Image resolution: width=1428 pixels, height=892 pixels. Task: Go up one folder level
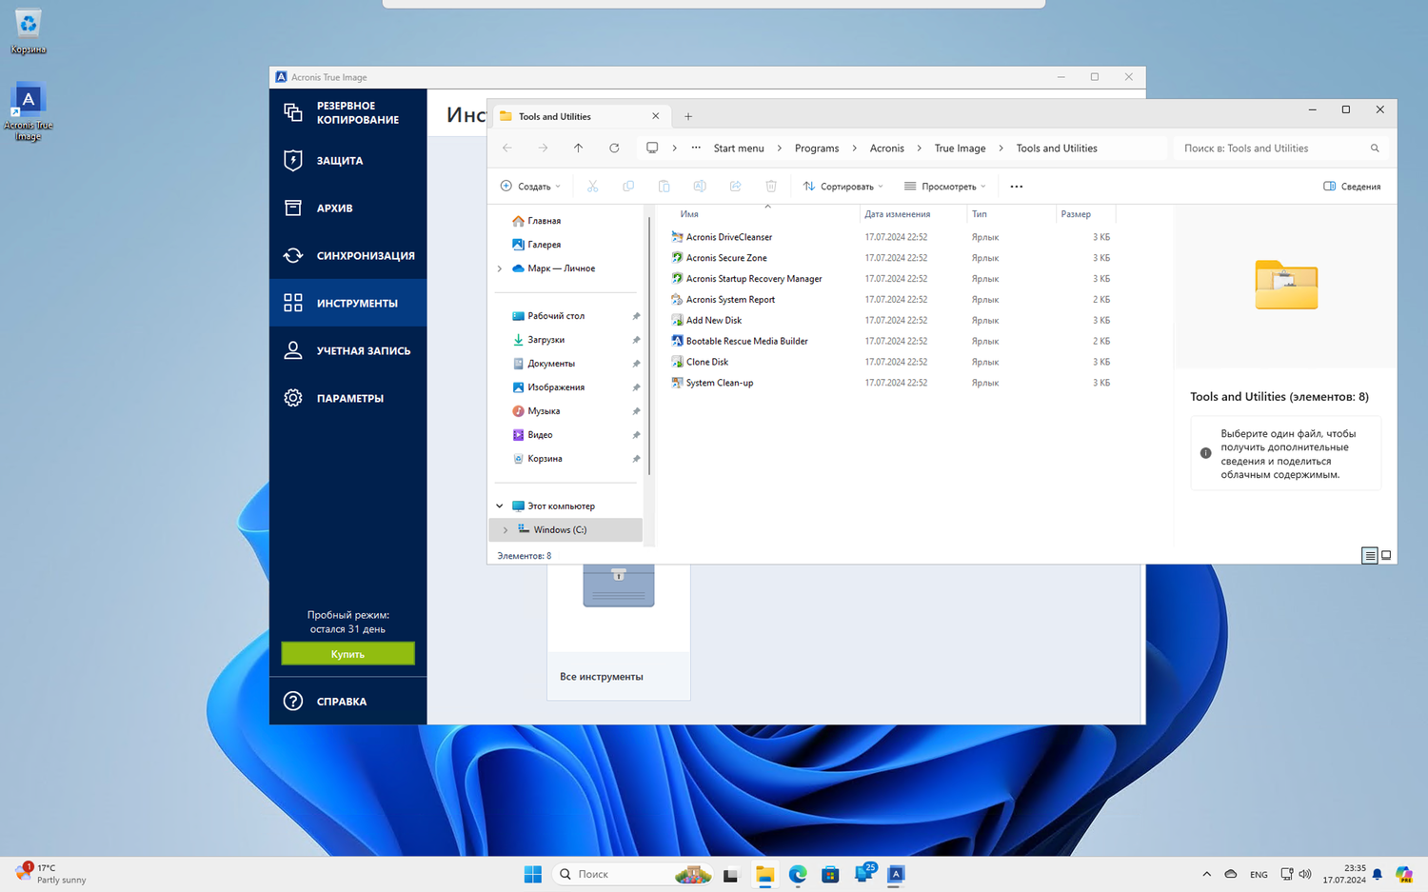coord(578,149)
